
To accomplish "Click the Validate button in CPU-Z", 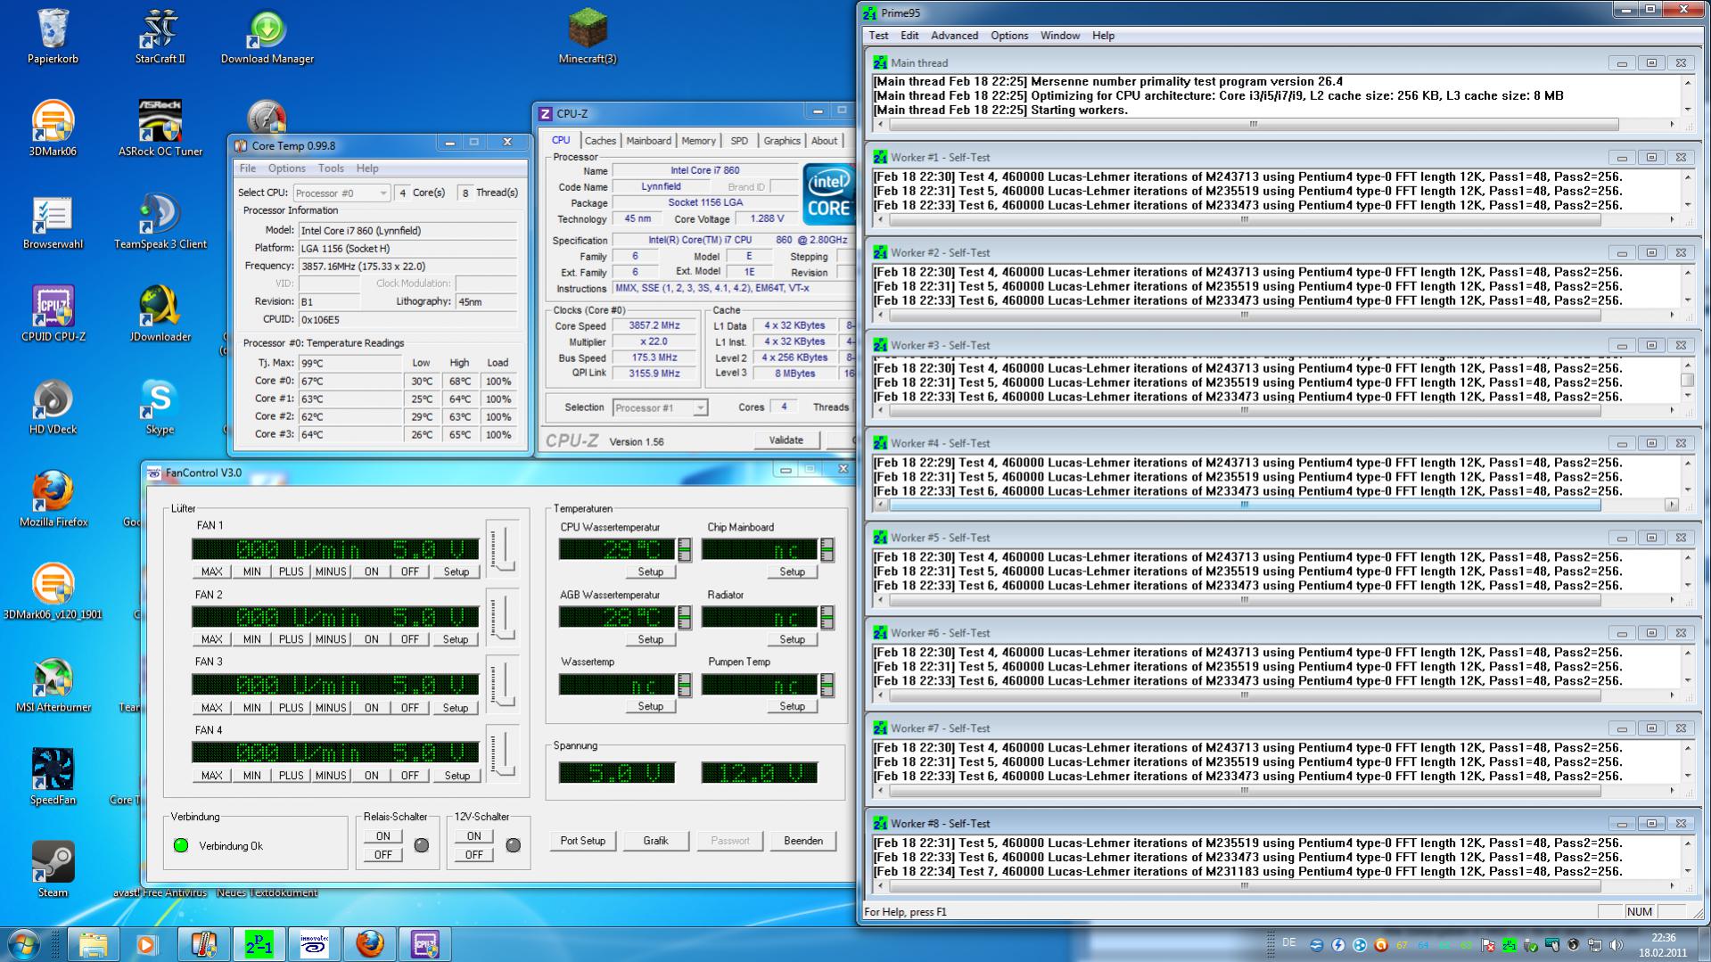I will click(786, 440).
